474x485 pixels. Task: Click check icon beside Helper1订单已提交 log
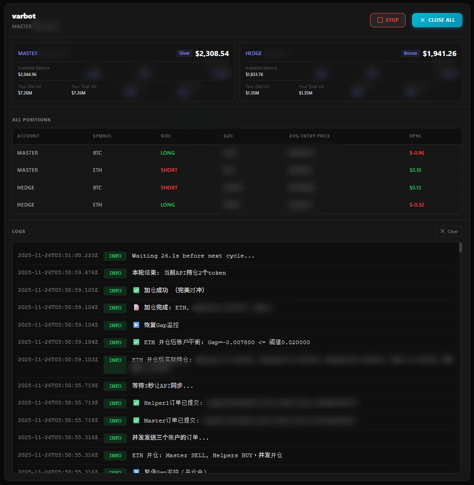[136, 403]
